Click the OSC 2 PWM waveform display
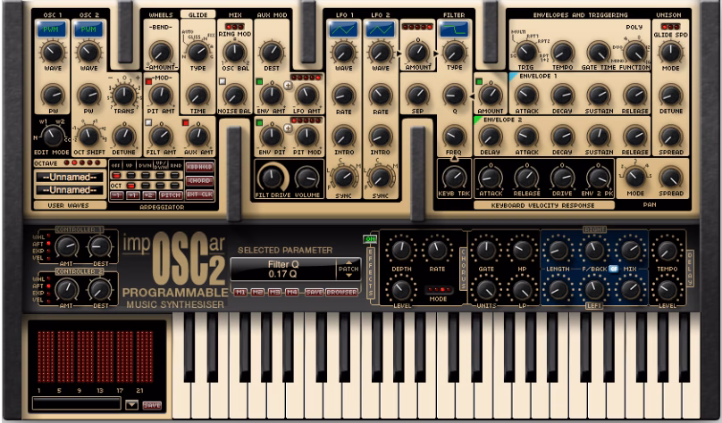Screen dimensions: 722x423 tap(88, 29)
